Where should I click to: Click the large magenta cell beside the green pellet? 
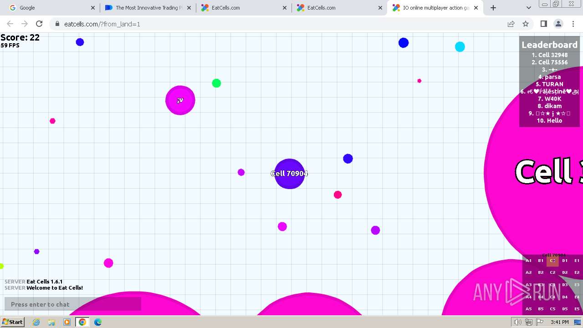(x=180, y=100)
